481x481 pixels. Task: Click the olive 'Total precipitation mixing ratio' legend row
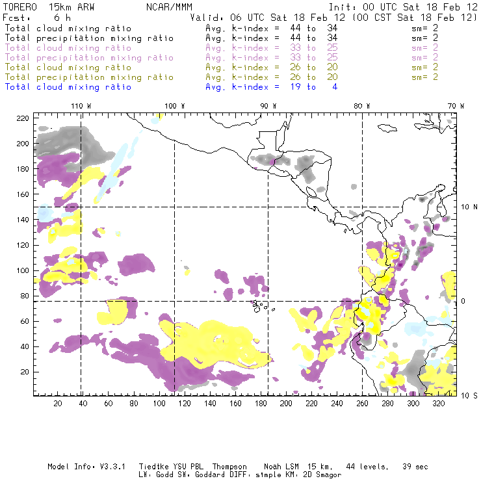point(89,77)
